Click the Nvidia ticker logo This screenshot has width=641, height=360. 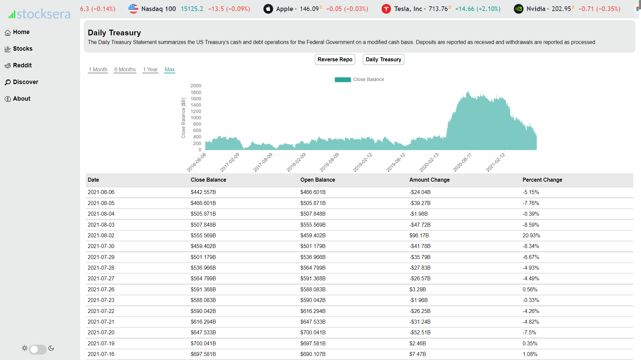(518, 9)
